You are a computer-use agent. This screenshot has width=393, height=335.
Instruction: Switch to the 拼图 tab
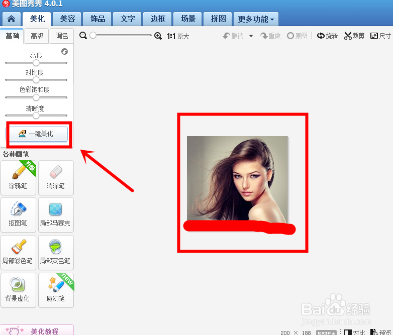pos(218,19)
